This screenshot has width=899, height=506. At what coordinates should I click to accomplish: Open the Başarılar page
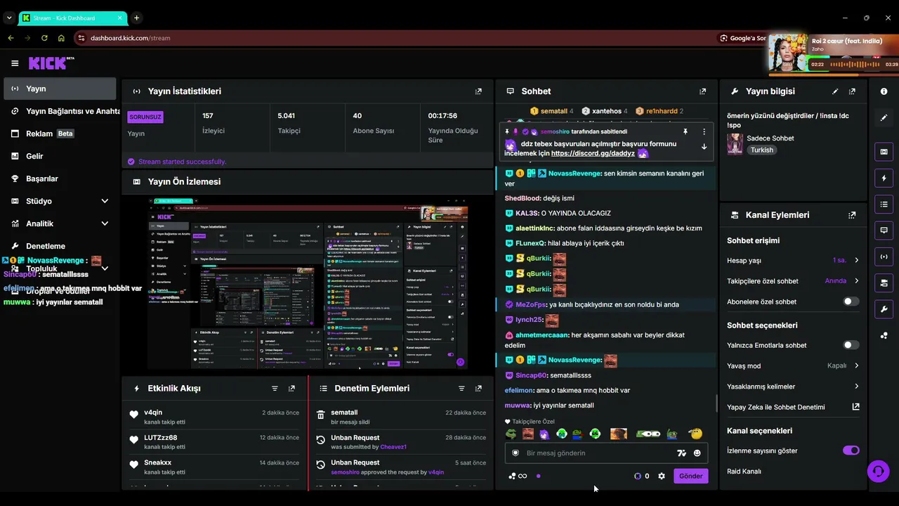[60, 179]
